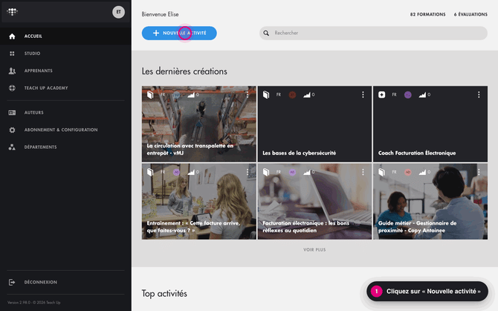The image size is (498, 311).
Task: Click stats chart icon on Coach Facturation card
Action: point(422,94)
